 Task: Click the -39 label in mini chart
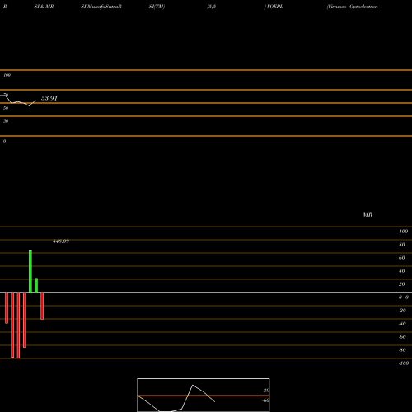[266, 391]
